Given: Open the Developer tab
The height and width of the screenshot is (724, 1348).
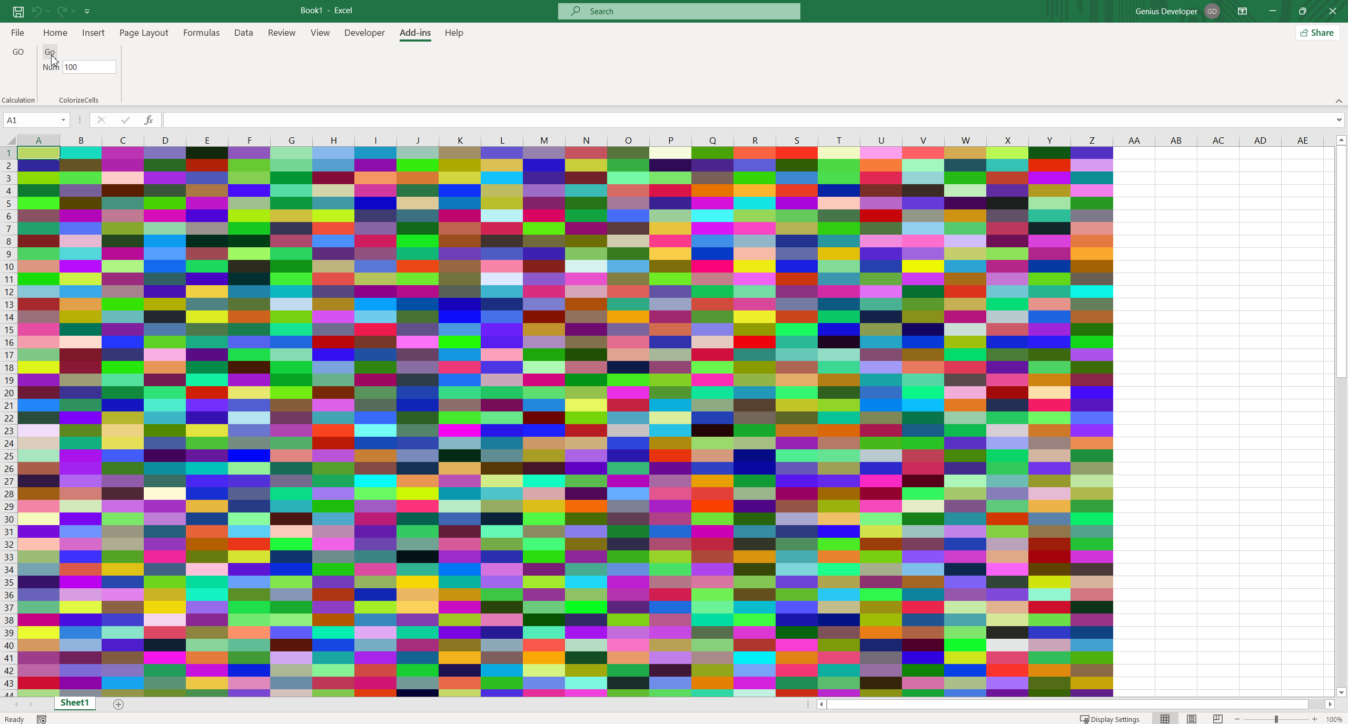Looking at the screenshot, I should (364, 33).
